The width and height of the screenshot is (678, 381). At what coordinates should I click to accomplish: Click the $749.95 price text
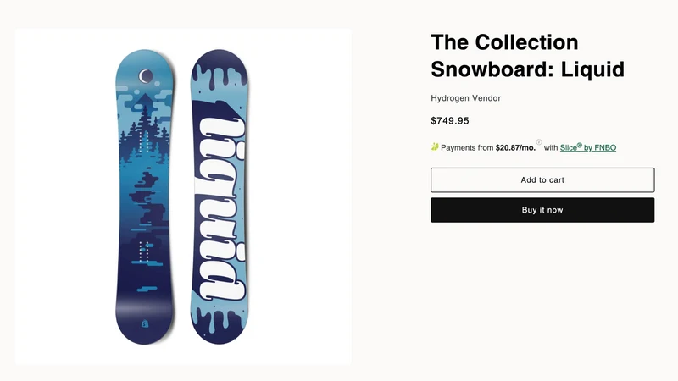tap(450, 120)
